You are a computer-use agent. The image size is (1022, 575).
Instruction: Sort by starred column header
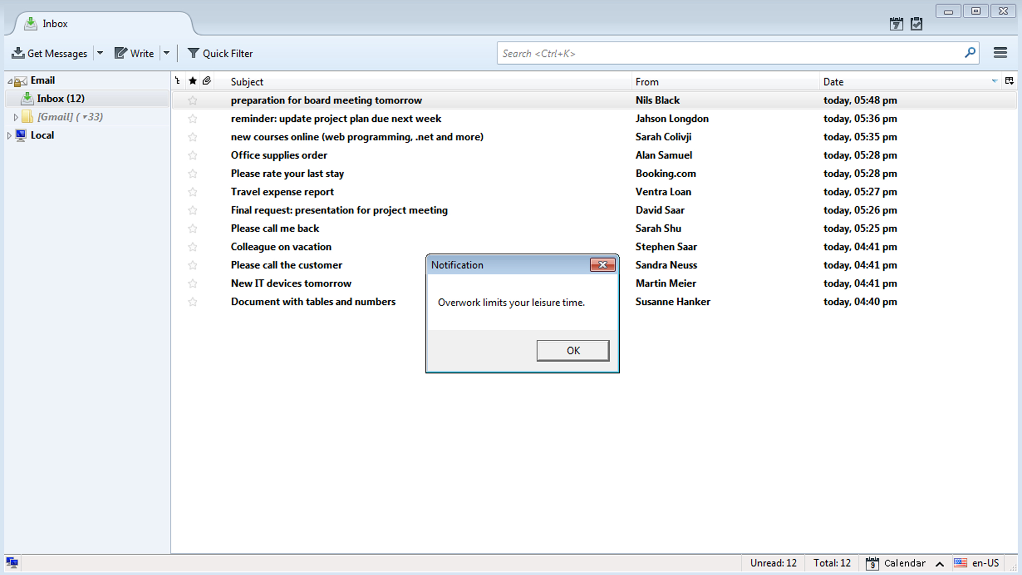[x=192, y=81]
